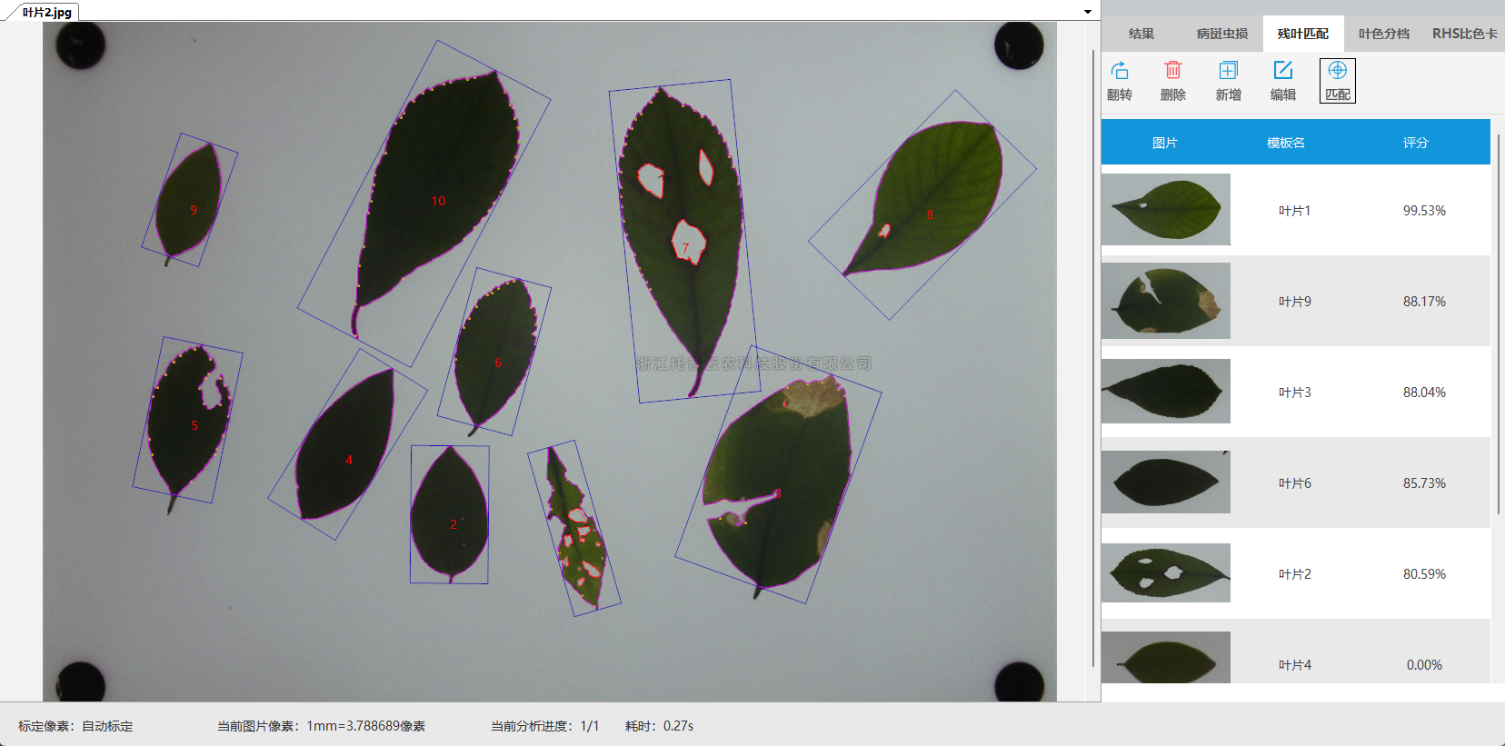This screenshot has height=746, width=1505.
Task: Click the 删除 (delete) trash icon
Action: pos(1173,72)
